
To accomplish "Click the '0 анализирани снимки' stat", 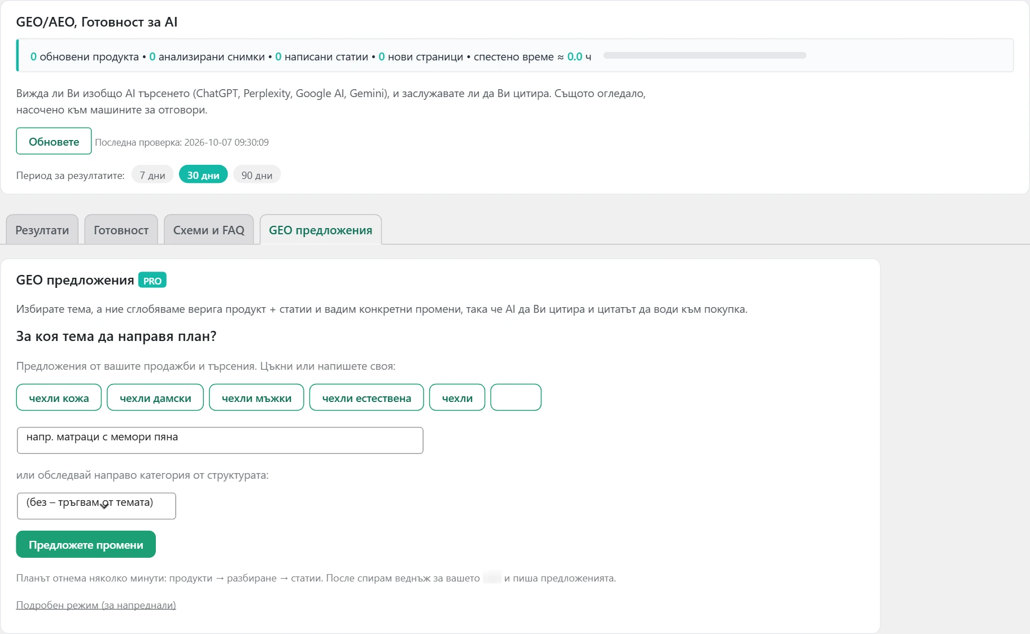I will 207,56.
